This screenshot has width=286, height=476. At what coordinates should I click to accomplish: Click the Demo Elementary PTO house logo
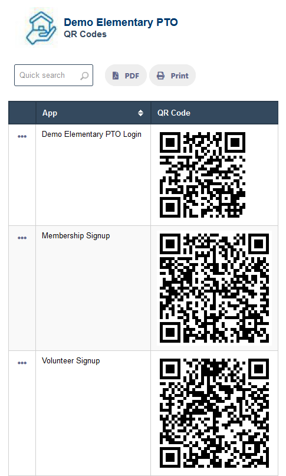pyautogui.click(x=37, y=28)
